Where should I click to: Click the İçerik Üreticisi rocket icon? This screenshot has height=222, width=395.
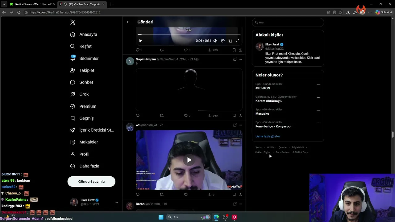[x=73, y=130]
